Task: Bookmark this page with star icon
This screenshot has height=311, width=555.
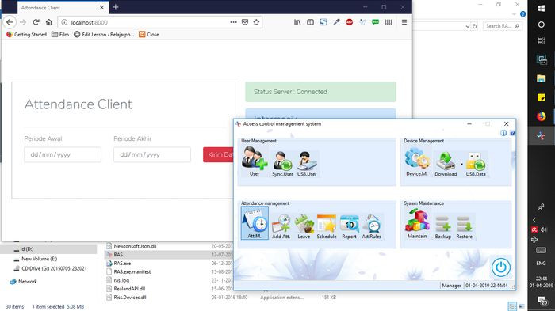Action: click(x=256, y=22)
